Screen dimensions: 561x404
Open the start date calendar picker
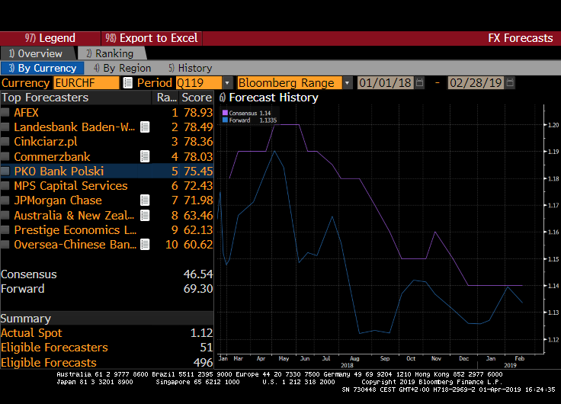(419, 83)
